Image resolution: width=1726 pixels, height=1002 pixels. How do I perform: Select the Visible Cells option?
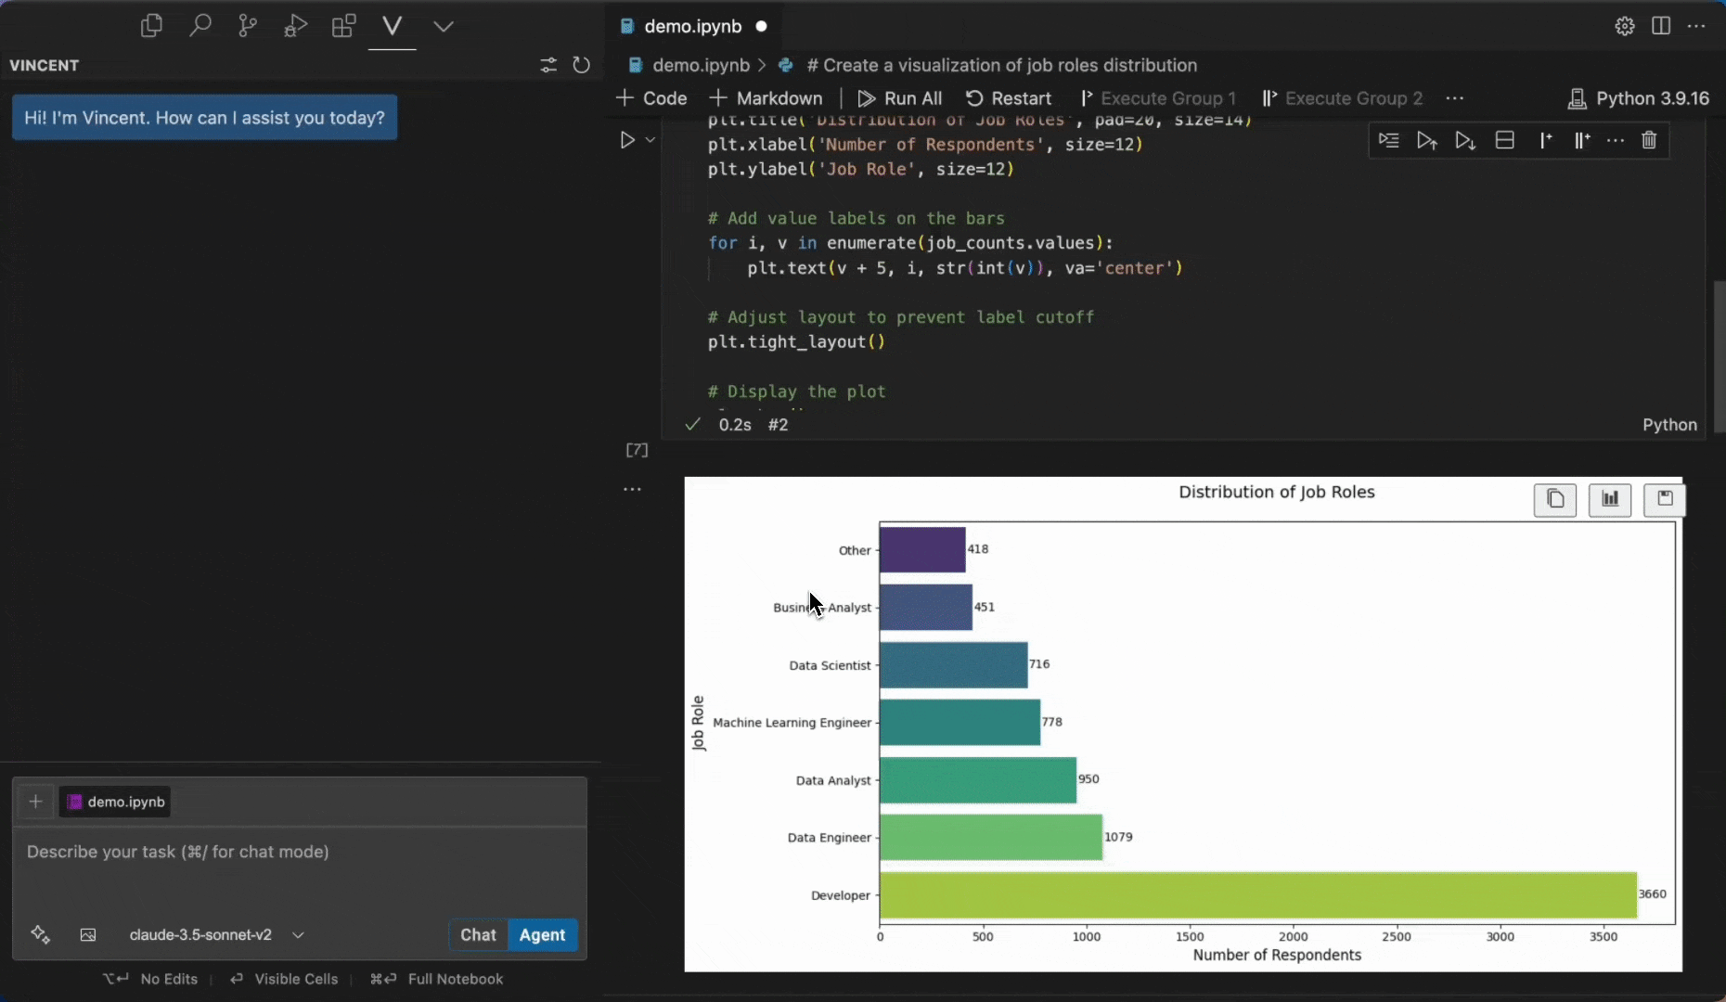(x=284, y=979)
